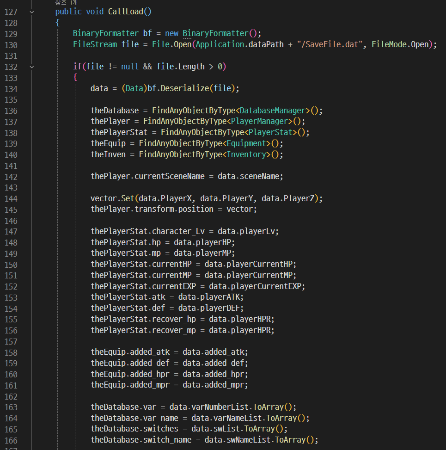Click theEquip.added_atk on line 158
Screen dimensions: 446x450
click(130, 352)
